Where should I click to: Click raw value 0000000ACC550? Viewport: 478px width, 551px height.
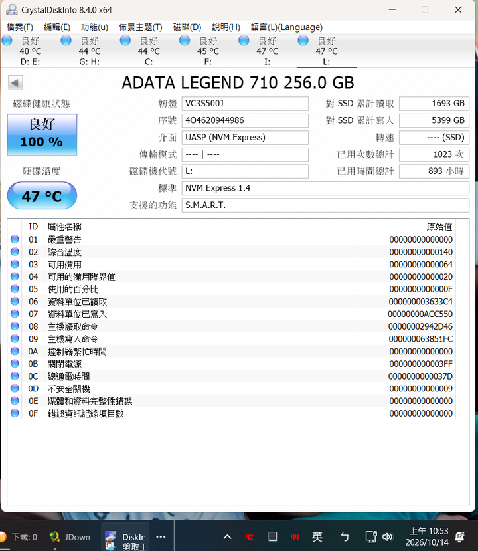(420, 314)
